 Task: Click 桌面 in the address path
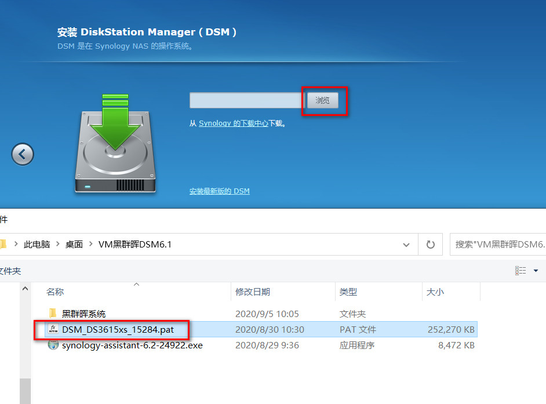pyautogui.click(x=74, y=245)
